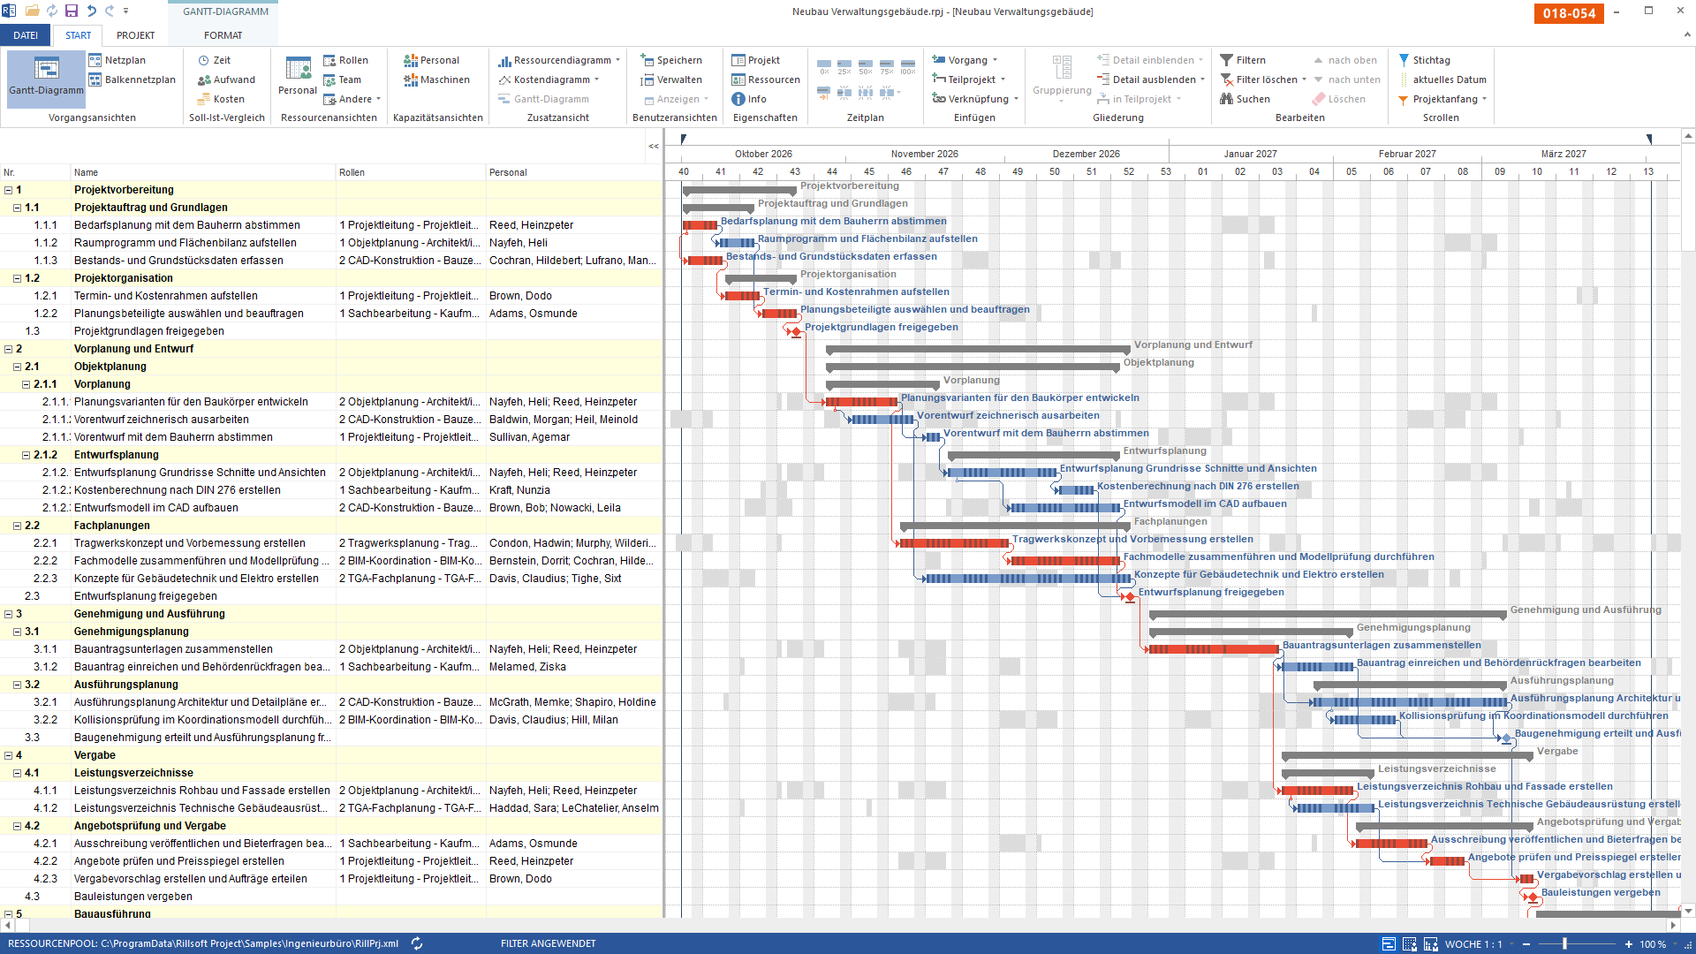Expand the Projektanfang scroll dropdown
The height and width of the screenshot is (954, 1696).
1484,99
